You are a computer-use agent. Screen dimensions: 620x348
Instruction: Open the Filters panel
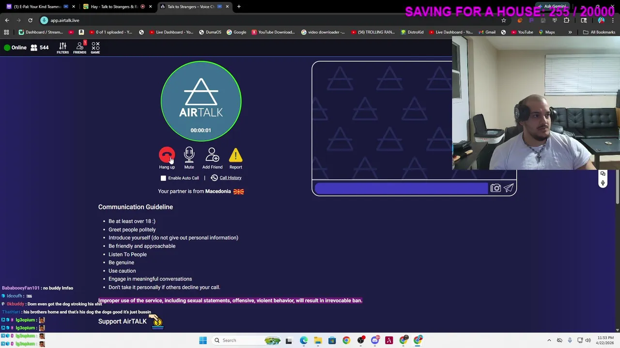[62, 47]
